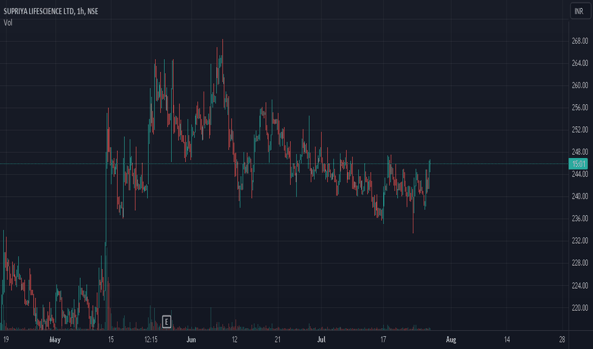593x349 pixels.
Task: Click the 264.00 price axis label
Action: 580,63
